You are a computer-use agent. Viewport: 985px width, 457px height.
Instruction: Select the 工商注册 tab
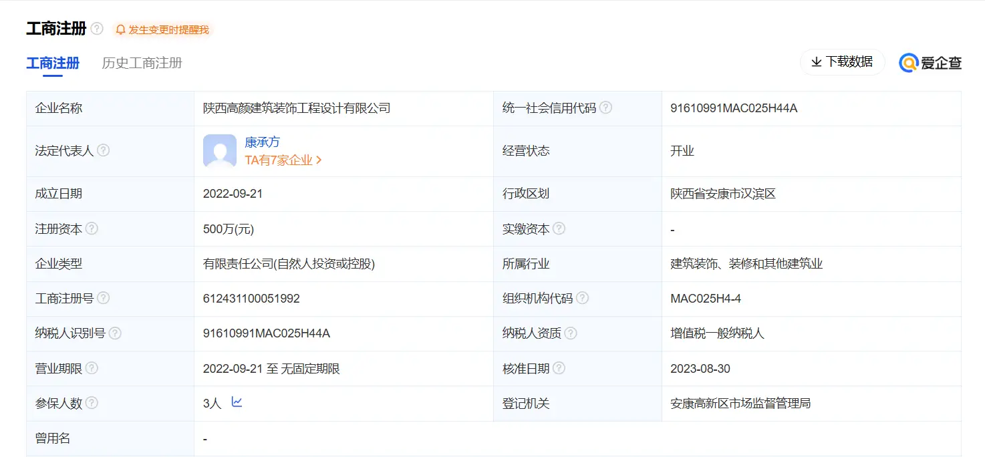(x=53, y=63)
